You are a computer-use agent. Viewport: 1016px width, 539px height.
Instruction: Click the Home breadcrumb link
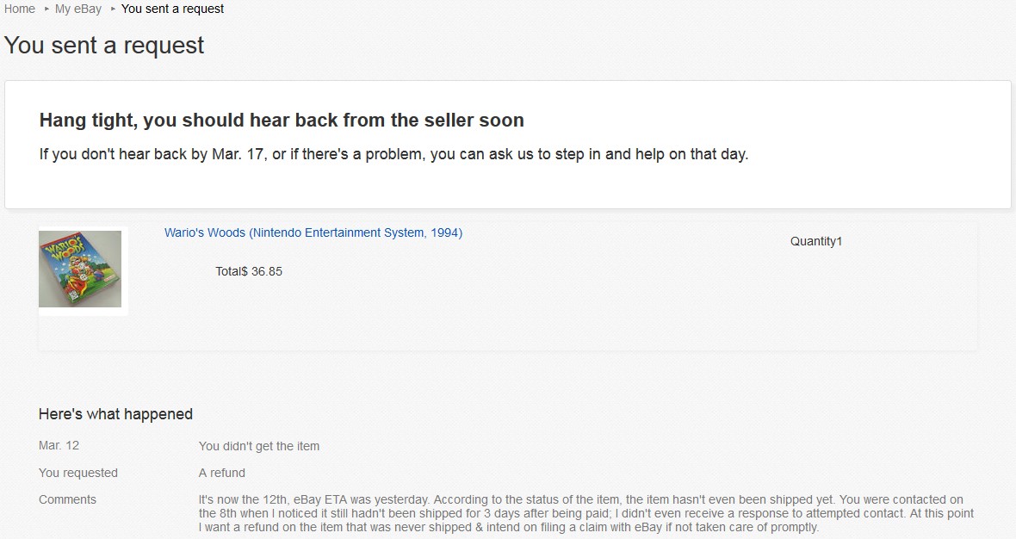pos(20,9)
